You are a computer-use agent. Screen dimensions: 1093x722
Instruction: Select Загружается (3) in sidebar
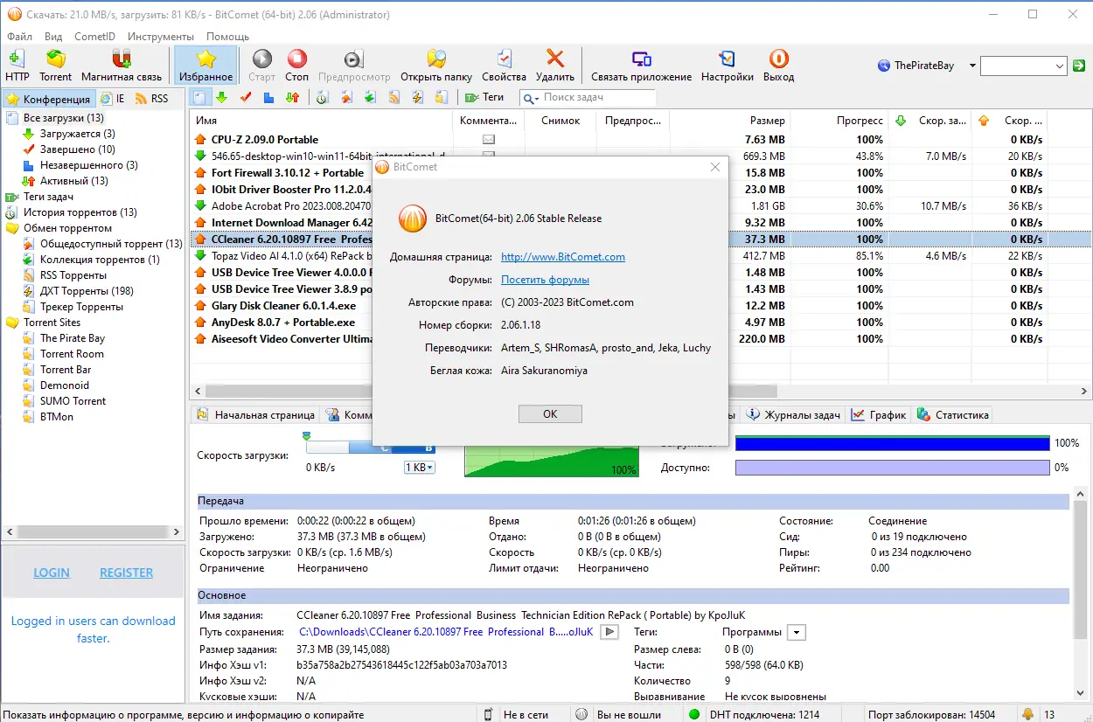tap(77, 134)
